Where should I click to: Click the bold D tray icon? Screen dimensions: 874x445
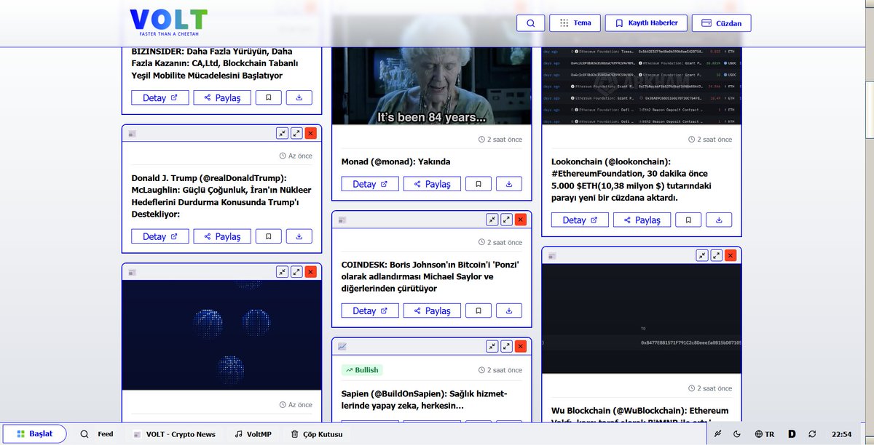[792, 434]
